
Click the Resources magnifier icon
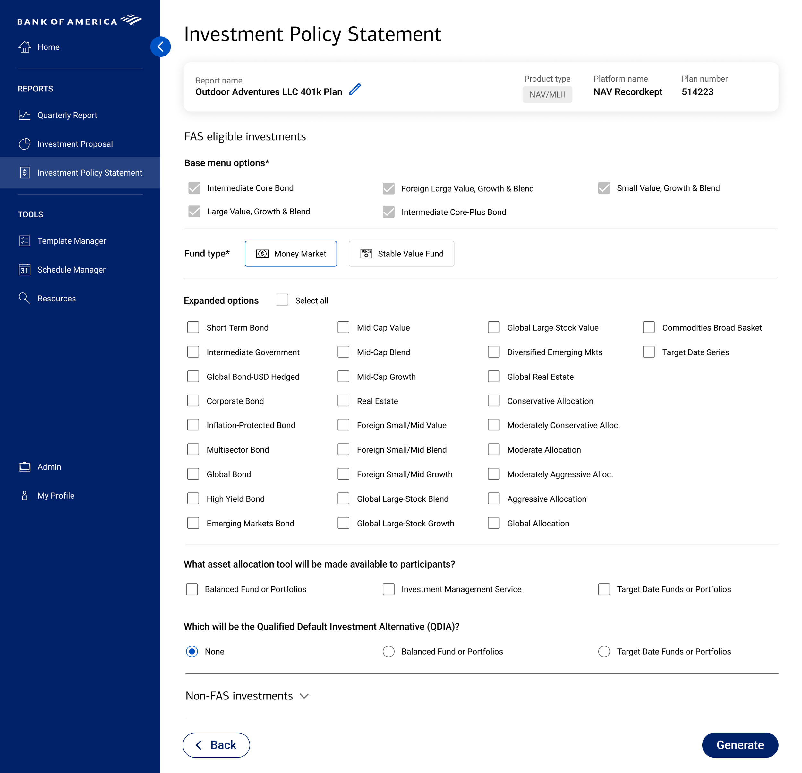click(x=25, y=298)
